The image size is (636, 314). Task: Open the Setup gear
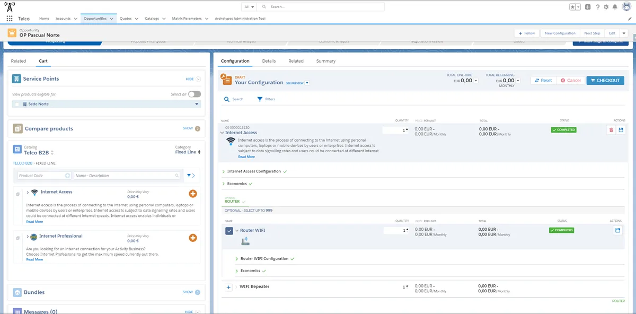(x=606, y=7)
